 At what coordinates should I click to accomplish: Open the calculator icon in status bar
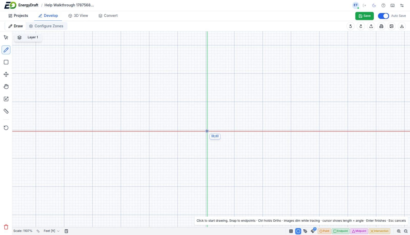tap(66, 231)
